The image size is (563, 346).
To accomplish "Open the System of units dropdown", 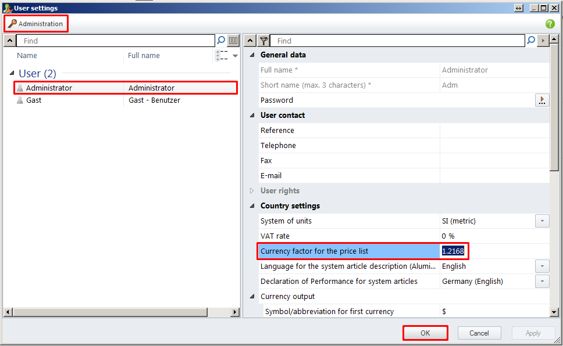I will (541, 221).
